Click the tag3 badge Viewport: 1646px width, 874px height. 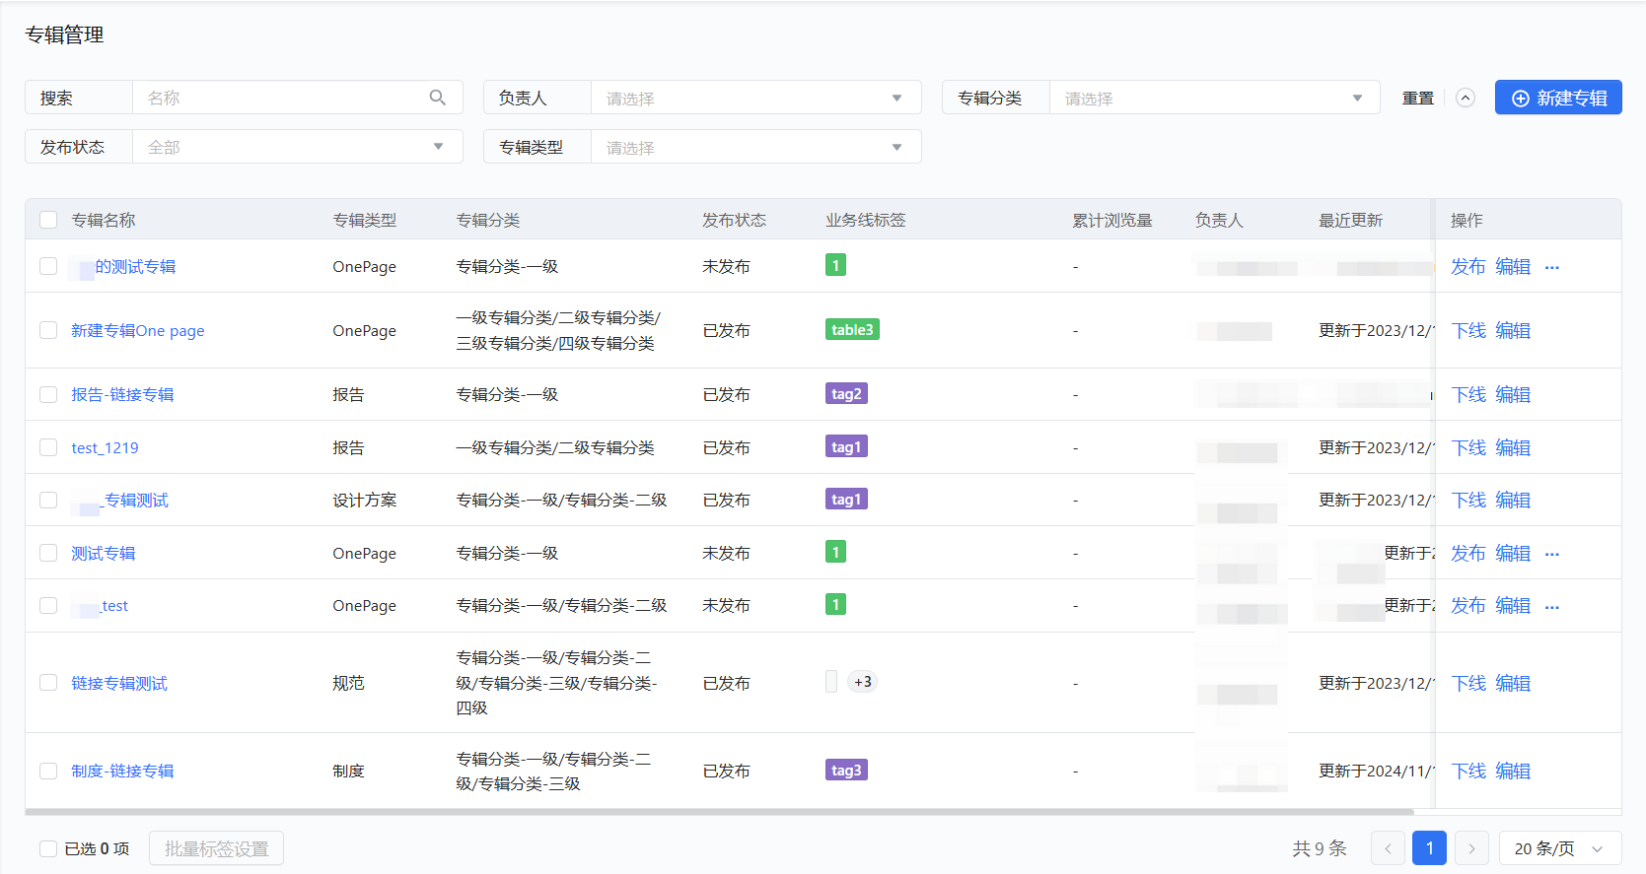846,771
